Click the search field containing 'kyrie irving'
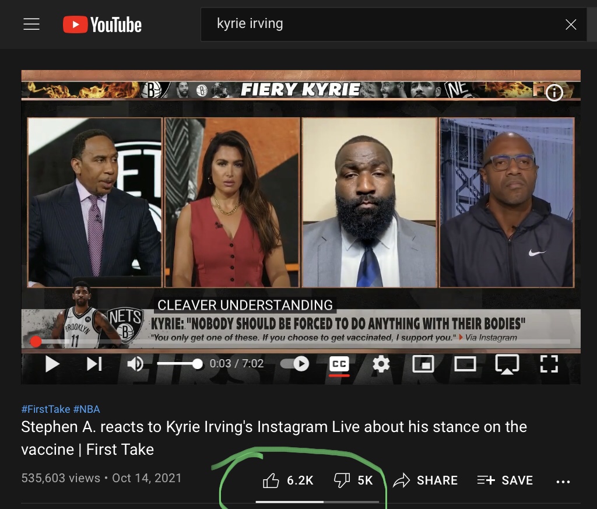Image resolution: width=597 pixels, height=509 pixels. [394, 24]
